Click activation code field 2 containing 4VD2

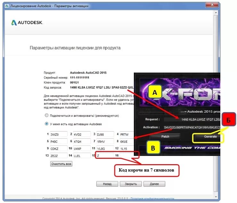click(82, 134)
